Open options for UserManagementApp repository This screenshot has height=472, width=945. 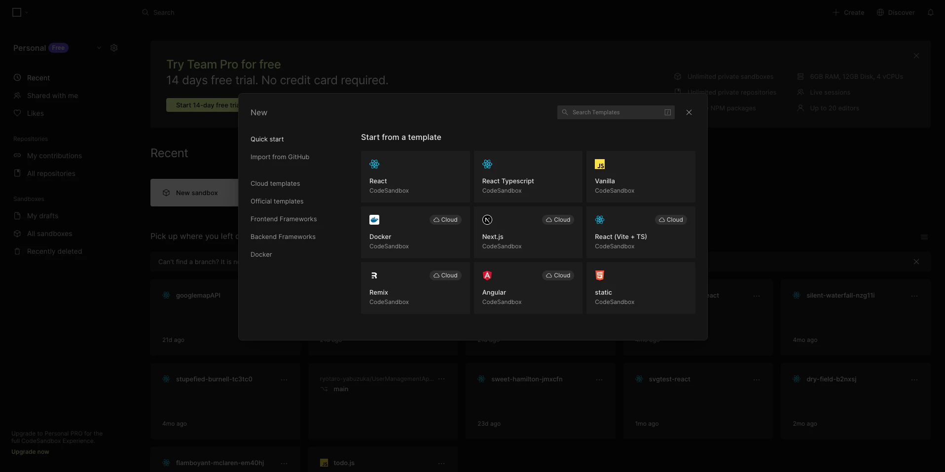pos(441,379)
